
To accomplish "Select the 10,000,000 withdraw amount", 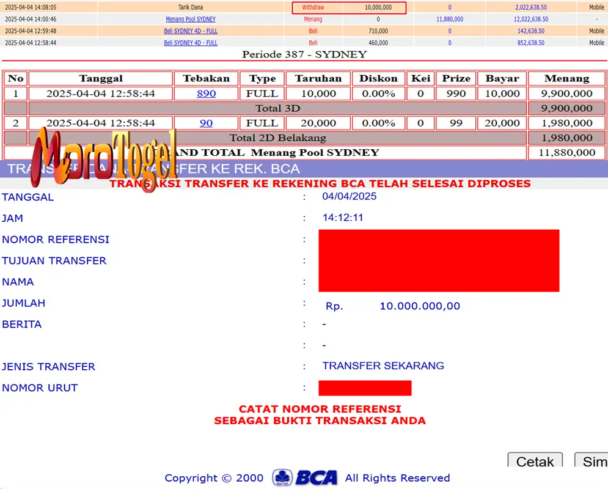I will (x=378, y=7).
